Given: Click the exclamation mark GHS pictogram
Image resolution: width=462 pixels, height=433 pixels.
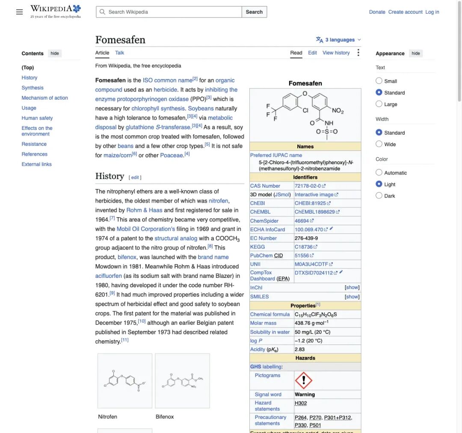Looking at the screenshot, I should pos(303,380).
